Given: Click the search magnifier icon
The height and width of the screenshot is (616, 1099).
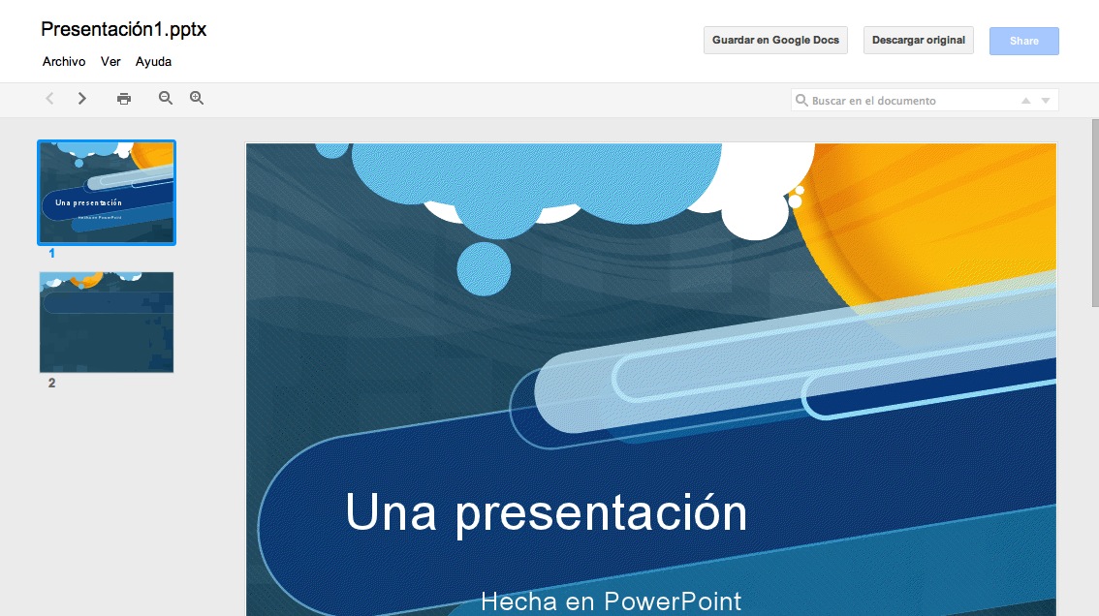Looking at the screenshot, I should coord(801,100).
